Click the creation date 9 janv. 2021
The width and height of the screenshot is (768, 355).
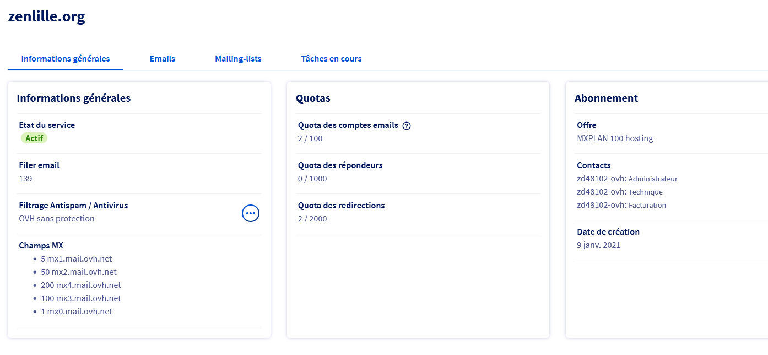[598, 245]
